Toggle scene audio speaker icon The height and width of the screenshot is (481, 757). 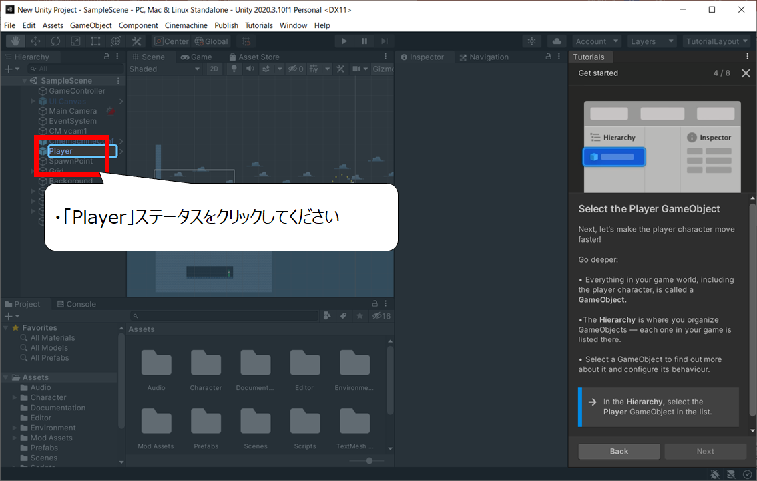tap(250, 69)
